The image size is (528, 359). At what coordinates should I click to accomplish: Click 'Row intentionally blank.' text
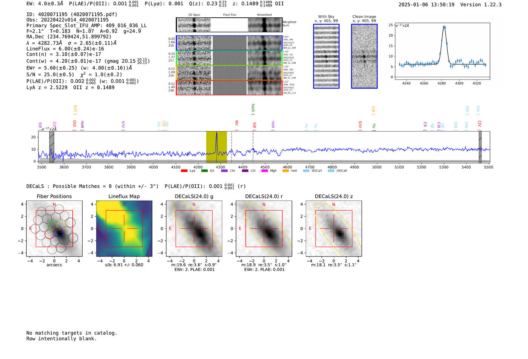point(61,339)
